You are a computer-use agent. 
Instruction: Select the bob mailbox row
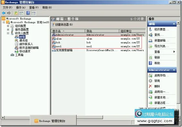click(x=98, y=42)
